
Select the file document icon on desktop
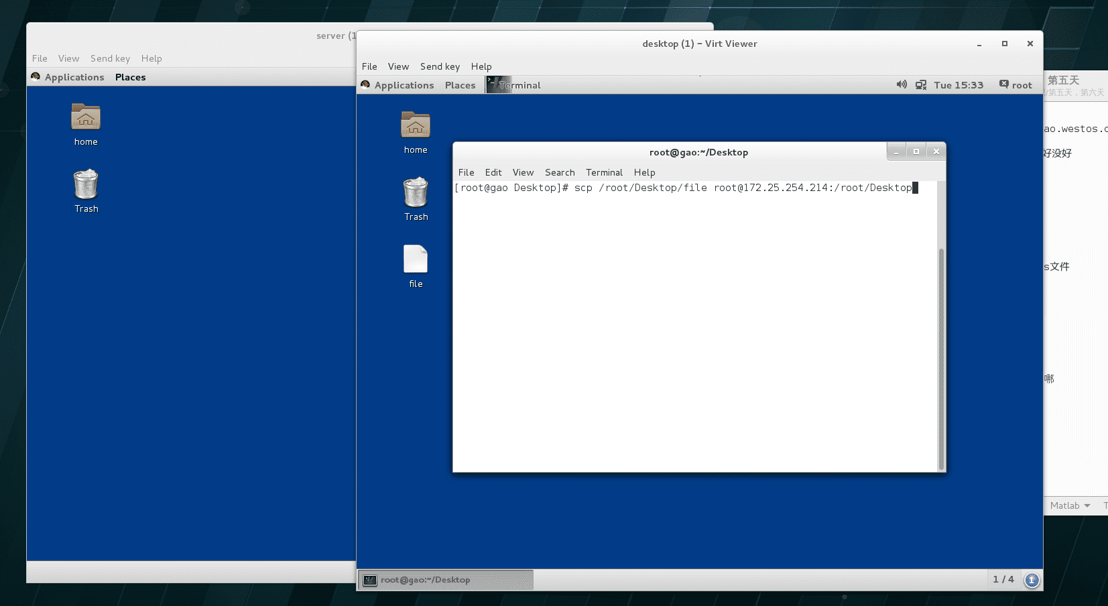tap(415, 260)
